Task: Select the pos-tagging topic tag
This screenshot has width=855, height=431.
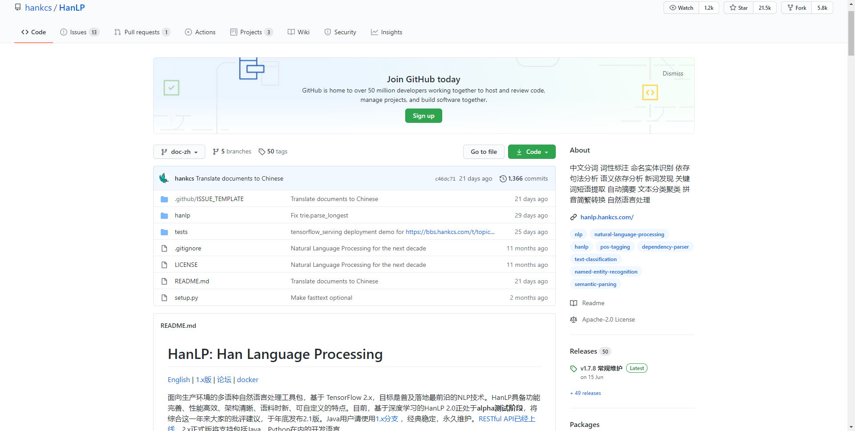Action: tap(615, 247)
